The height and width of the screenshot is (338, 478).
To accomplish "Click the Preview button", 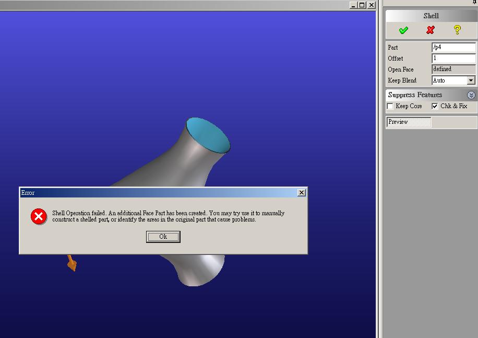I will click(x=409, y=122).
